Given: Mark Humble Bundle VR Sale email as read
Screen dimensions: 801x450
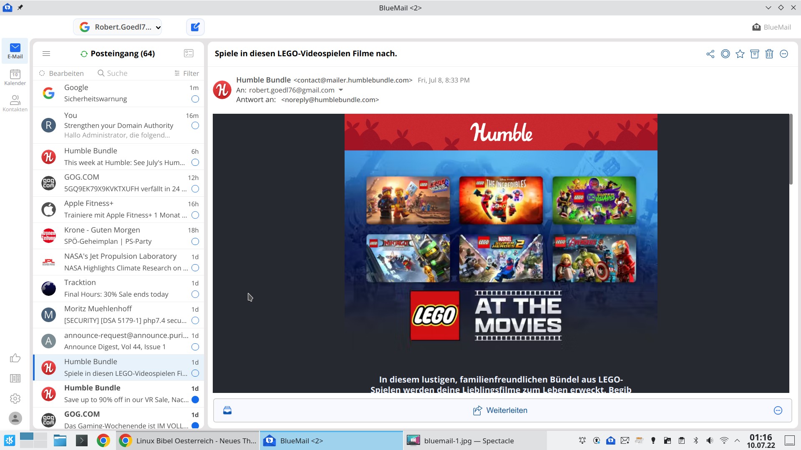Looking at the screenshot, I should [195, 400].
